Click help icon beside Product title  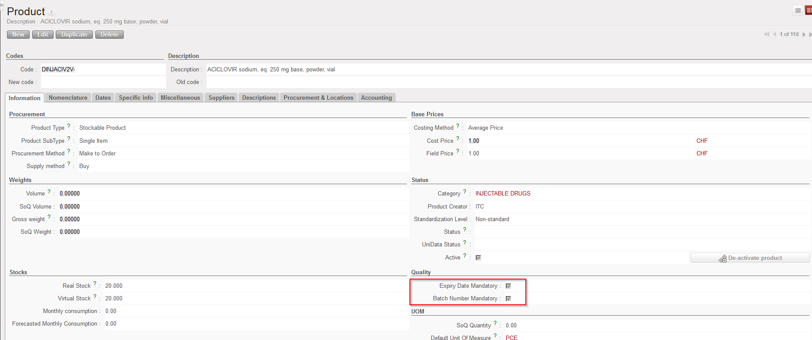[x=51, y=13]
